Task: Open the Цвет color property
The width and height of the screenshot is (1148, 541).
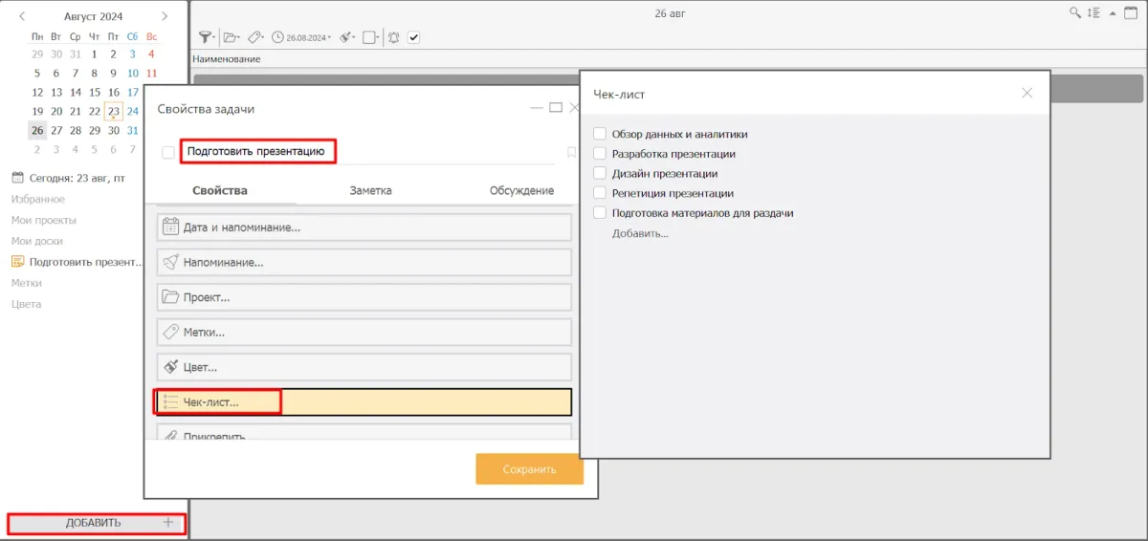Action: click(x=364, y=367)
